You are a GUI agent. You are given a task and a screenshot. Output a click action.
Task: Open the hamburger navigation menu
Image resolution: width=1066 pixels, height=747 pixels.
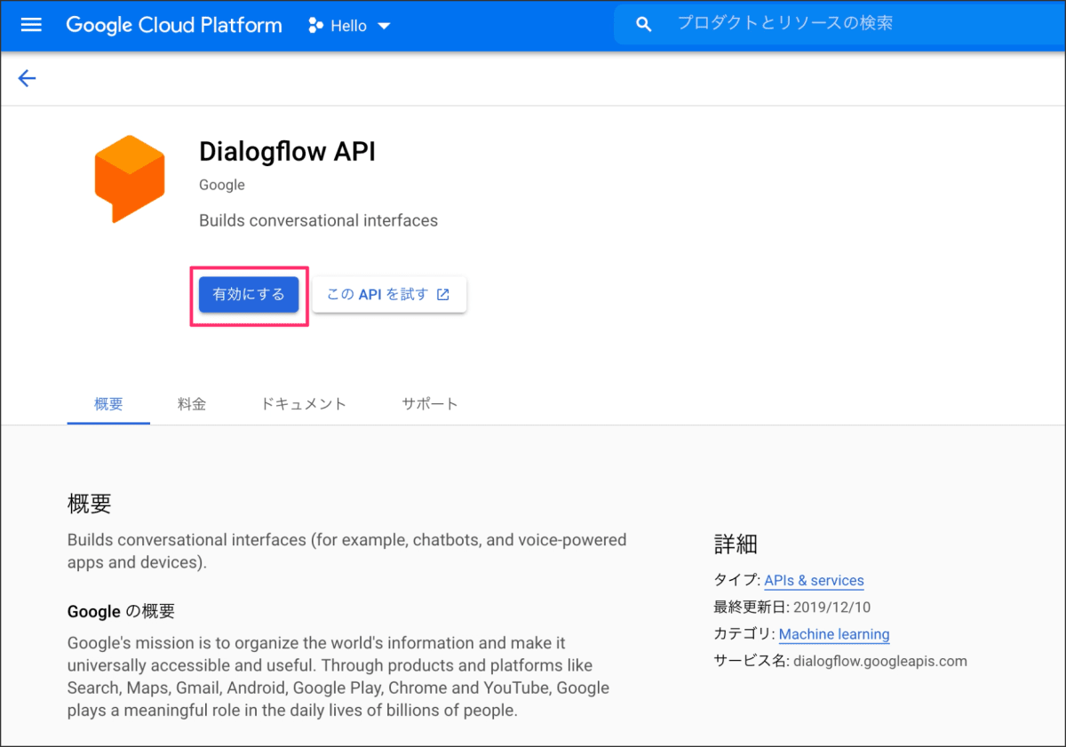(x=31, y=25)
